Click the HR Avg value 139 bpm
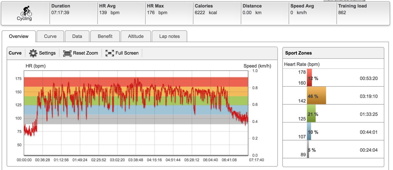Screen dimensions: 393x170 click(x=109, y=13)
